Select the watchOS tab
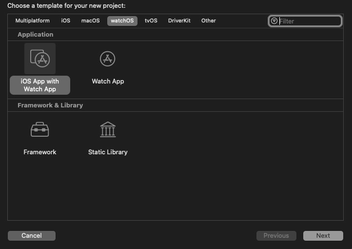Viewport: 352px width, 249px height. [x=122, y=21]
